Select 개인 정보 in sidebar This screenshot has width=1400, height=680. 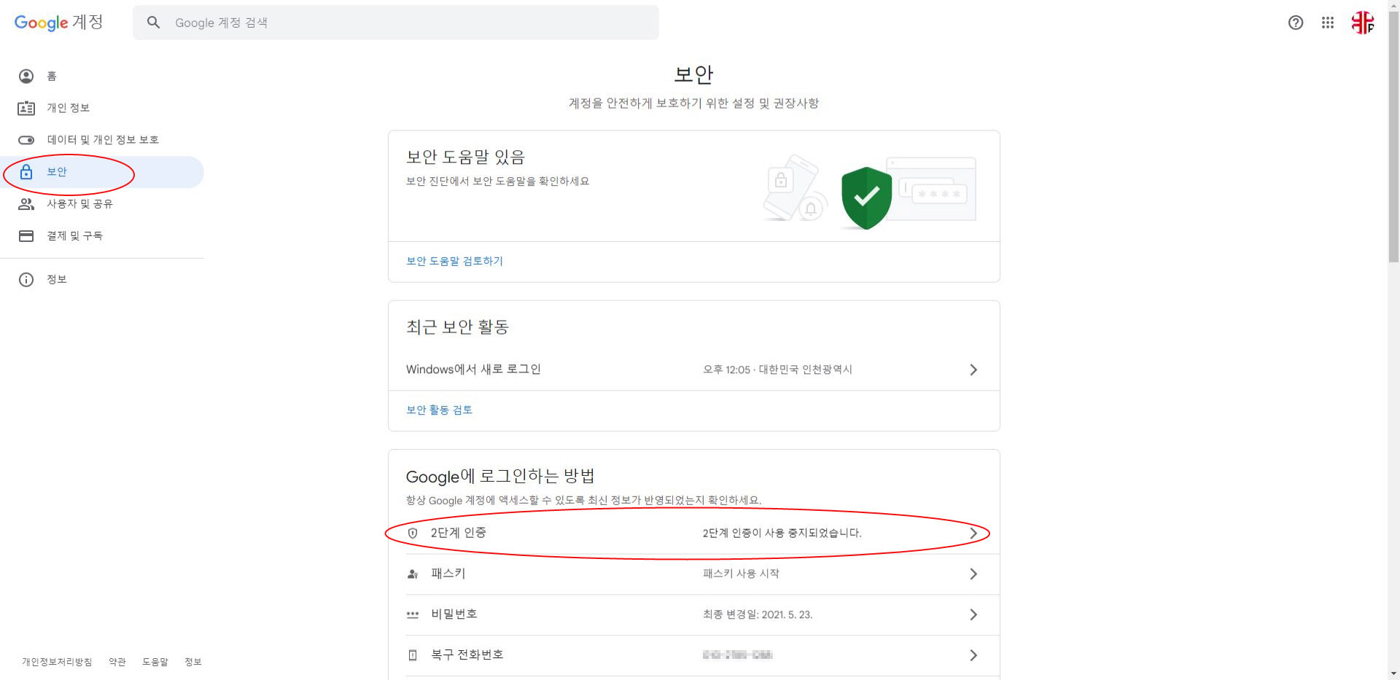pos(68,108)
